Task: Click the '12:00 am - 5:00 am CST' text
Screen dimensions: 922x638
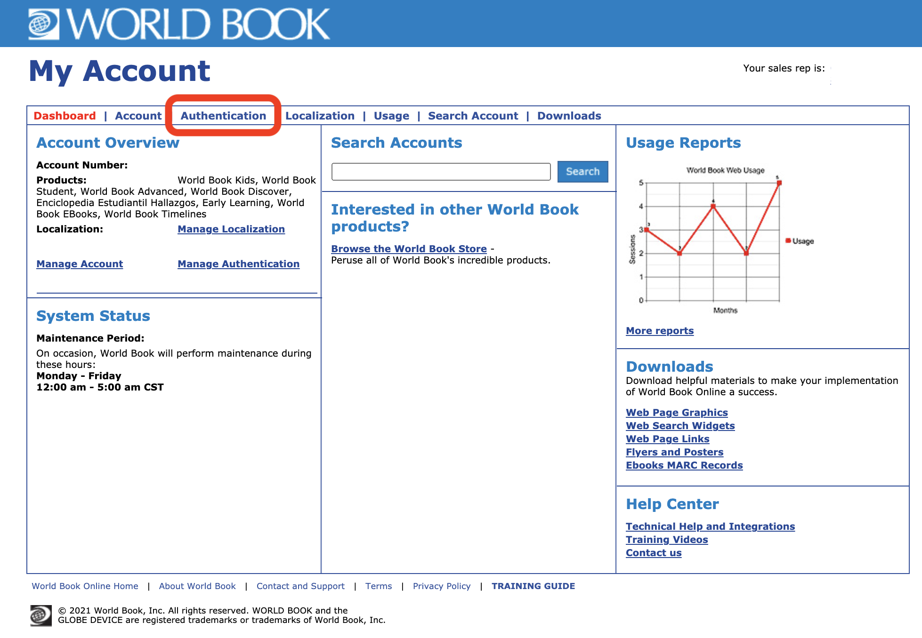Action: (x=100, y=387)
